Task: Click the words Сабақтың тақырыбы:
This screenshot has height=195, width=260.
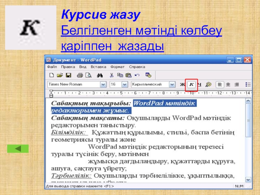Action: click(91, 103)
